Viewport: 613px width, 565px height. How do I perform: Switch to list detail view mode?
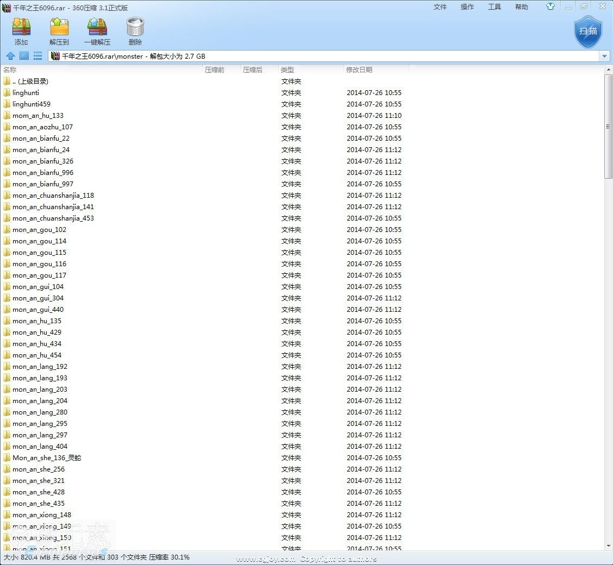pos(38,56)
